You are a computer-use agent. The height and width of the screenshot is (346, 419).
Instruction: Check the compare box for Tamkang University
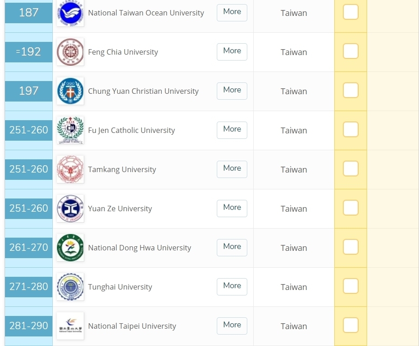351,168
